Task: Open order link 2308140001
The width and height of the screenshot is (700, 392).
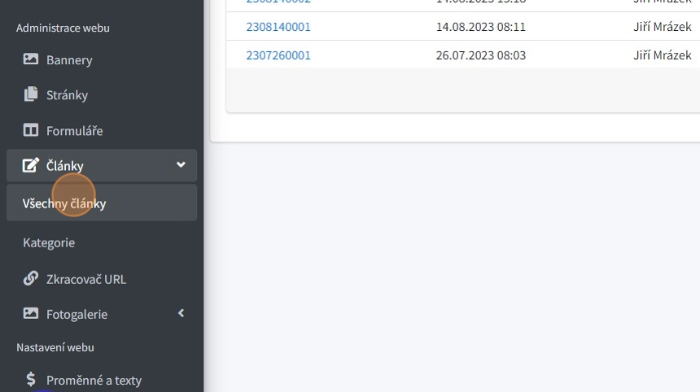Action: click(278, 27)
